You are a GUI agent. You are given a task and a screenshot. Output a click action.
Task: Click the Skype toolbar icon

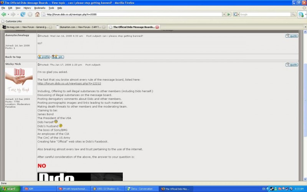coord(301,14)
